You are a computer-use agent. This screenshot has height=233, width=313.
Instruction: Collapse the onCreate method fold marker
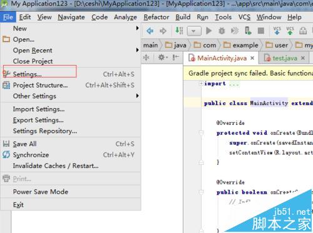pyautogui.click(x=201, y=132)
